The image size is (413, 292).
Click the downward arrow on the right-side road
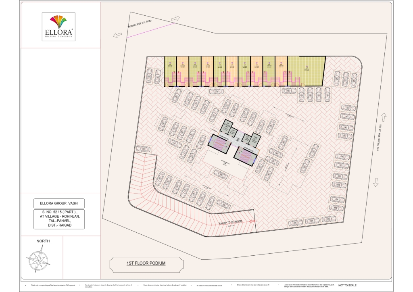click(376, 182)
